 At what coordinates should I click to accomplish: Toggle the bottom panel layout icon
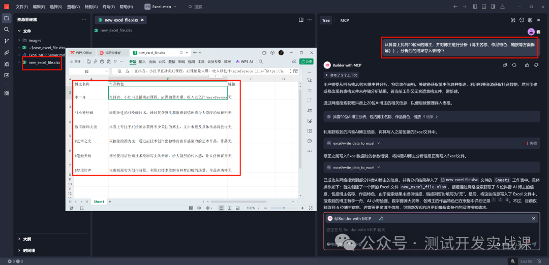pyautogui.click(x=484, y=6)
